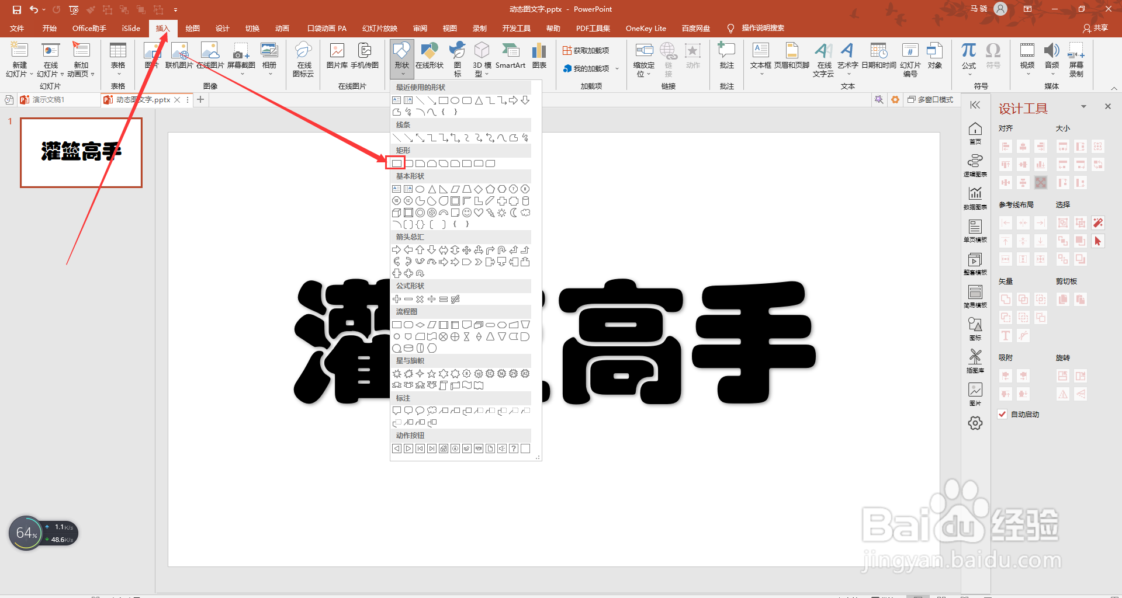Add a new document tab with plus
This screenshot has width=1122, height=598.
click(x=200, y=99)
